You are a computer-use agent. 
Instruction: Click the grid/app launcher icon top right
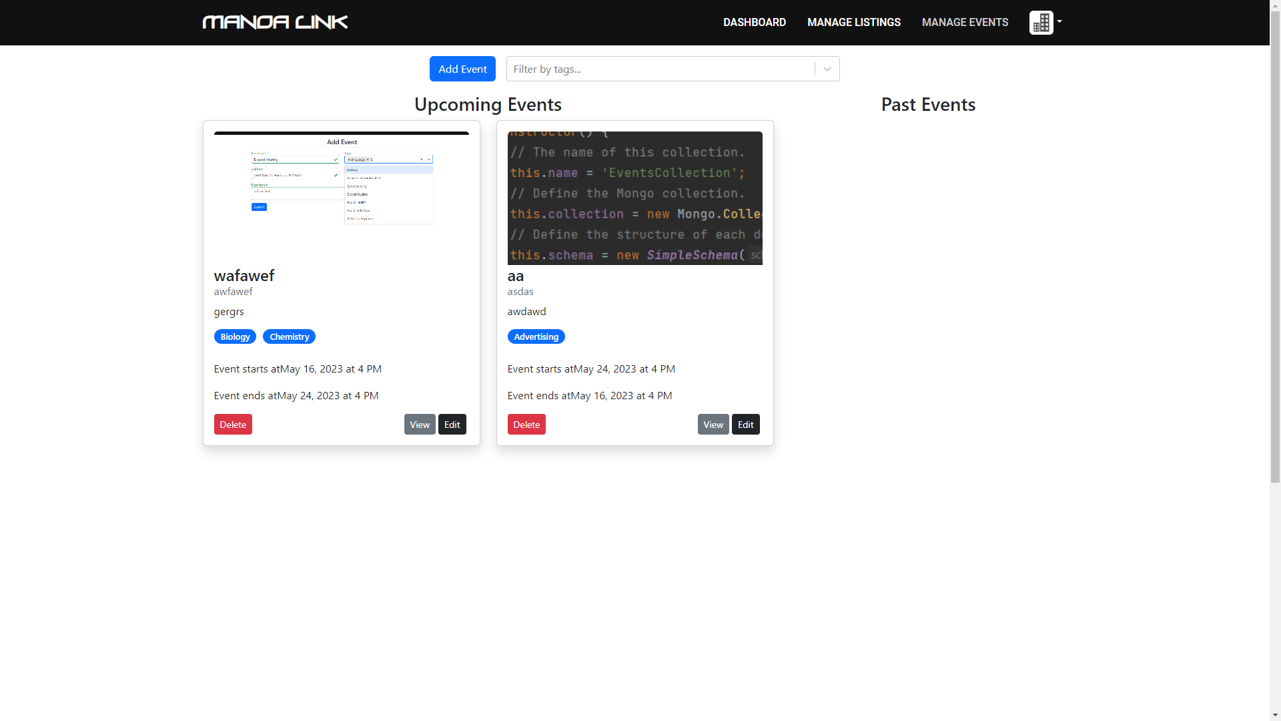tap(1041, 22)
